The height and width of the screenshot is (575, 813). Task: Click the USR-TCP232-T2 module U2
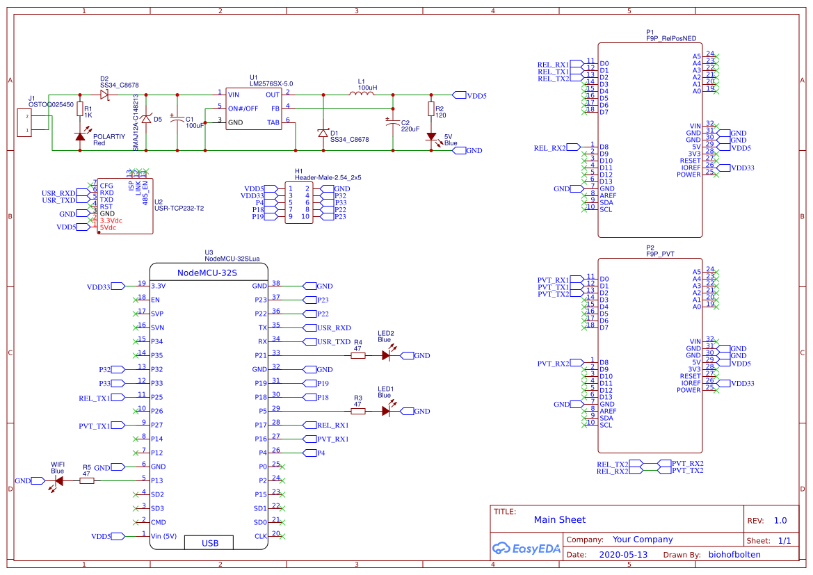(x=125, y=205)
